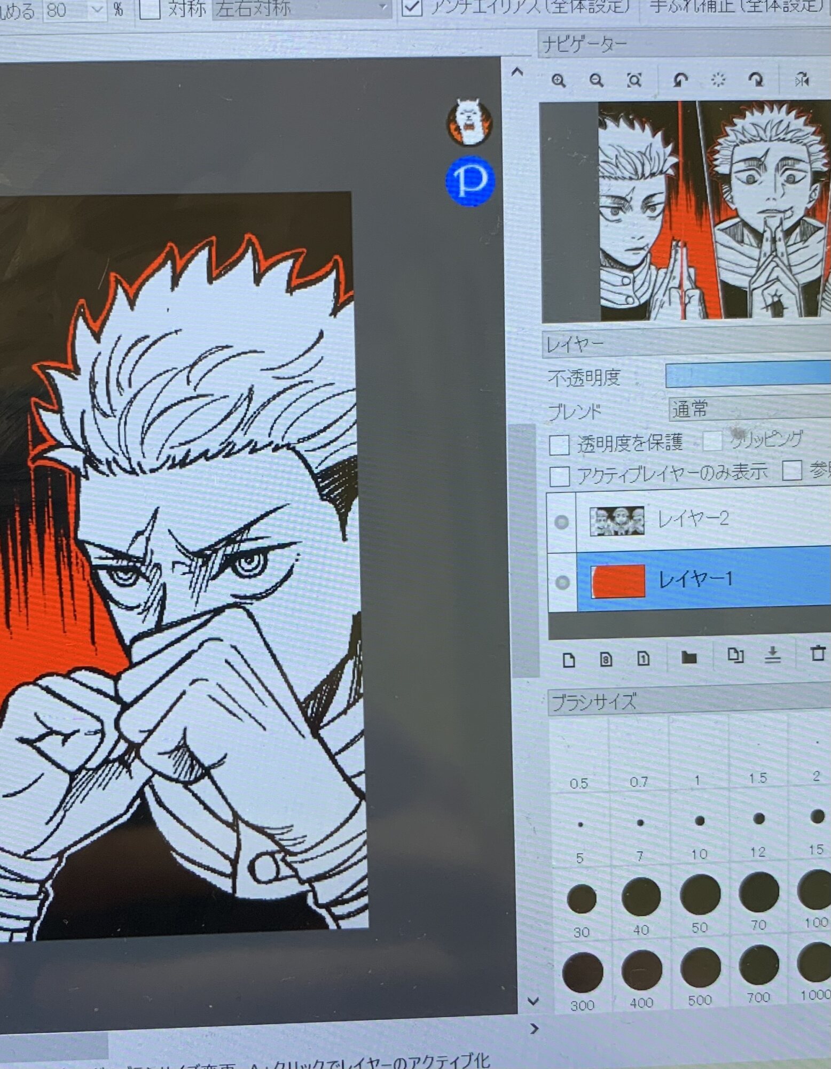The width and height of the screenshot is (831, 1069).
Task: Enable アクティブレイヤーのみ表示 checkbox
Action: [x=560, y=476]
